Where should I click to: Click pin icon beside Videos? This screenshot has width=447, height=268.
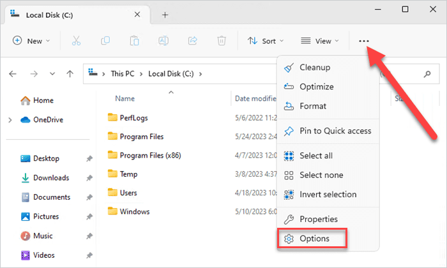tap(89, 255)
